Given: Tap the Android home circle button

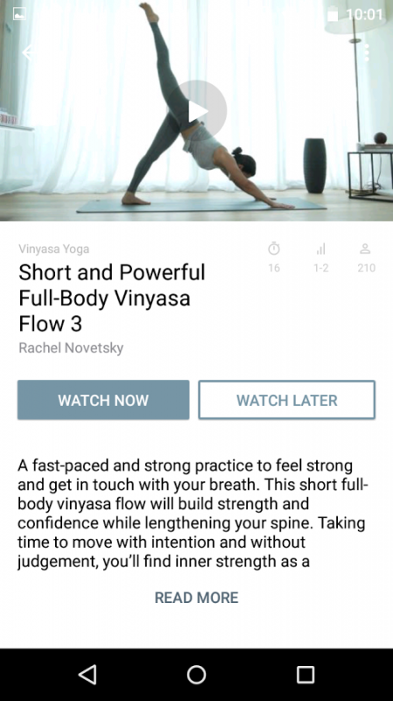Looking at the screenshot, I should click(x=196, y=675).
